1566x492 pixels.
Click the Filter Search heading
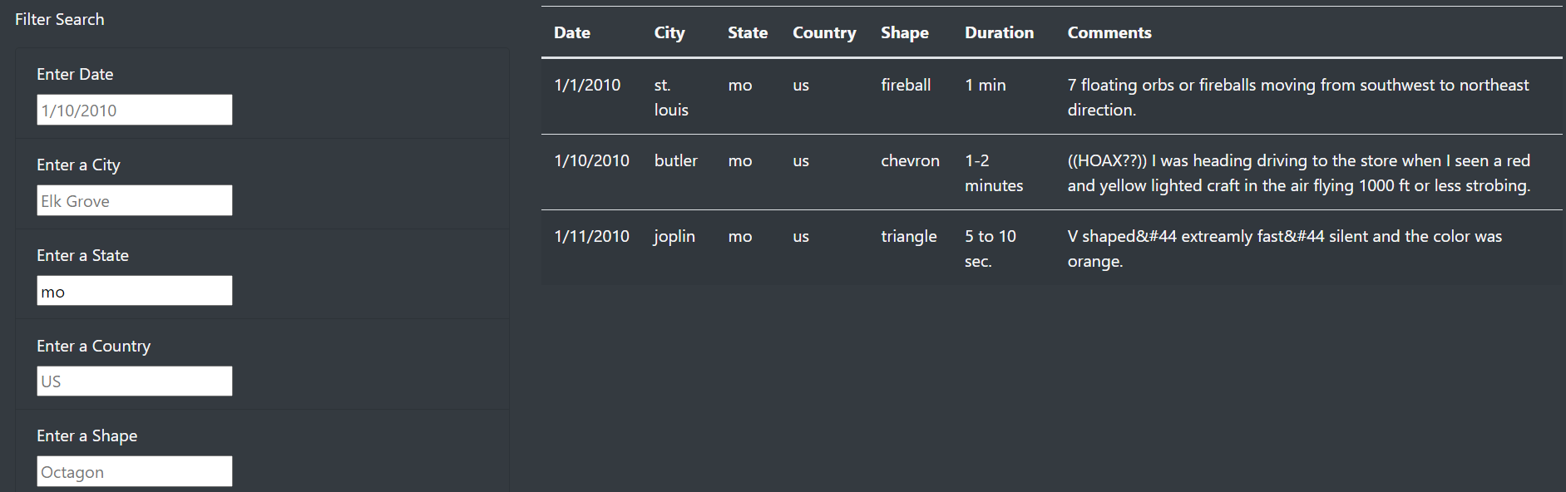click(x=59, y=18)
